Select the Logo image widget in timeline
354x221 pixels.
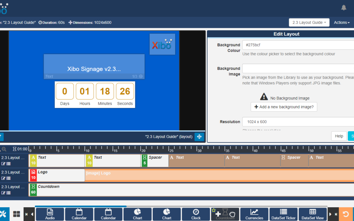pyautogui.click(x=57, y=175)
